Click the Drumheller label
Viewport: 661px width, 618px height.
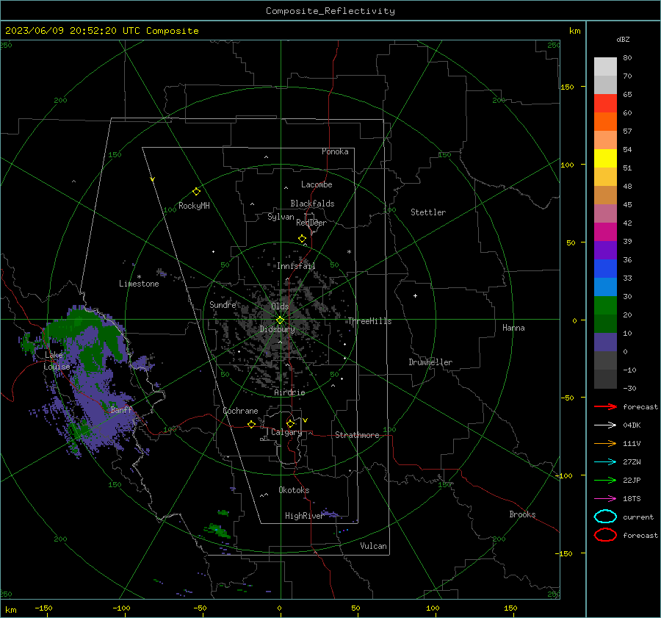point(430,362)
